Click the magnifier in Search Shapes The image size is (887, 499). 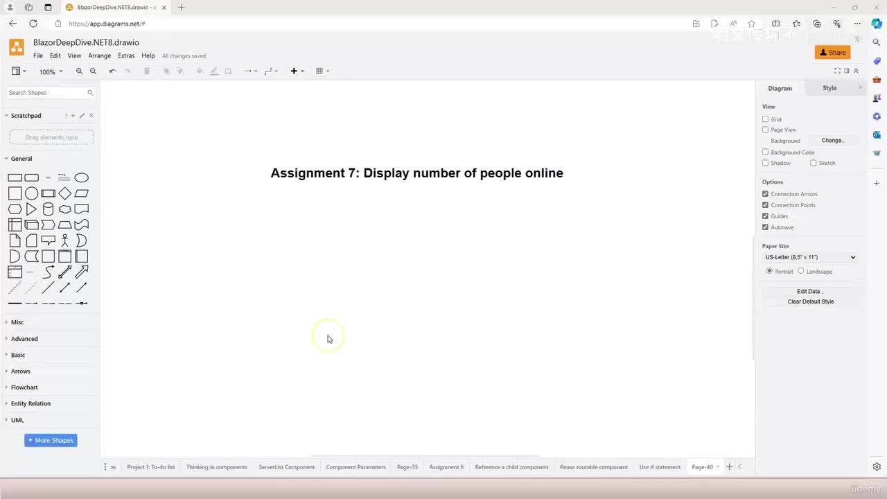(x=90, y=92)
